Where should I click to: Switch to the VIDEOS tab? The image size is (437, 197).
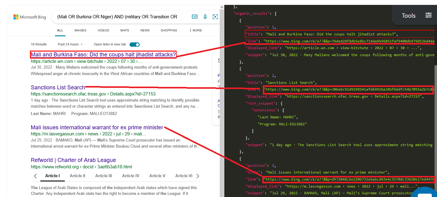coord(103,30)
